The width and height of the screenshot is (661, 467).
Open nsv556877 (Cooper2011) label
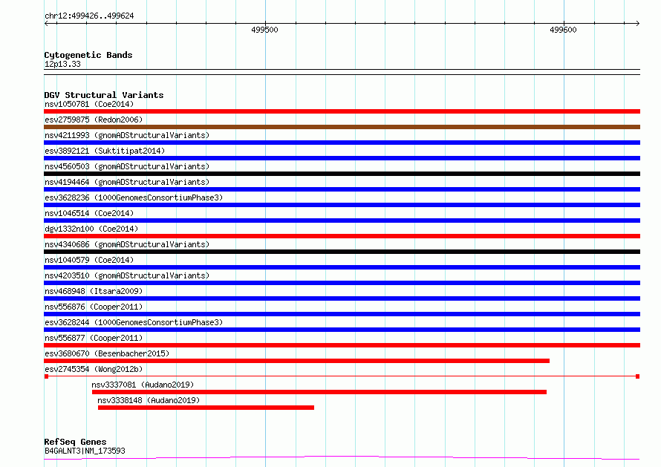[x=94, y=338]
